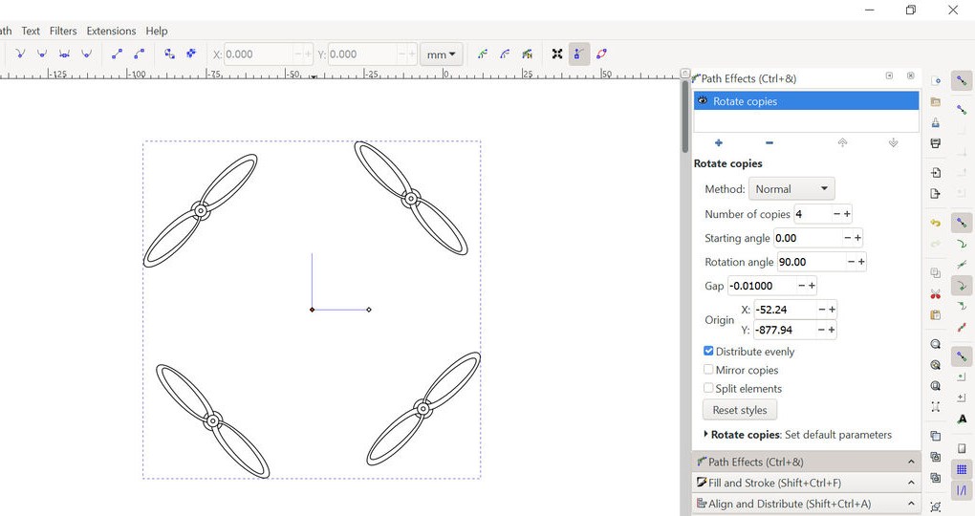Image resolution: width=975 pixels, height=516 pixels.
Task: Click the Stroke to Path icon
Action: pyautogui.click(x=191, y=54)
